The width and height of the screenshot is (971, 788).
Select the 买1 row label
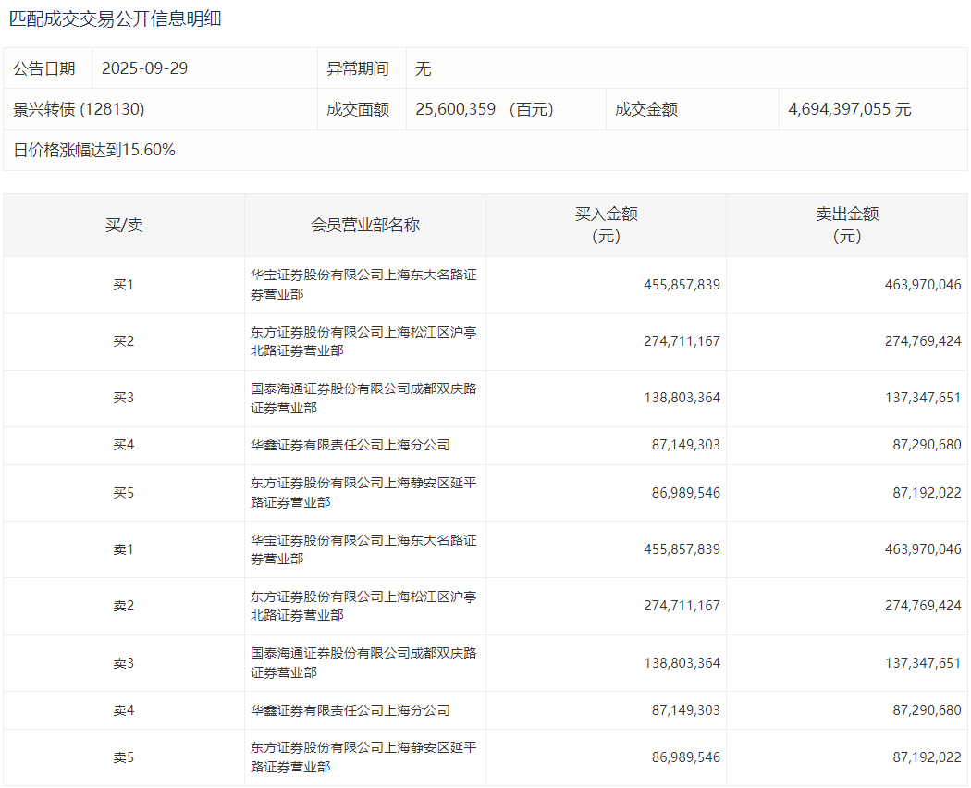click(124, 285)
